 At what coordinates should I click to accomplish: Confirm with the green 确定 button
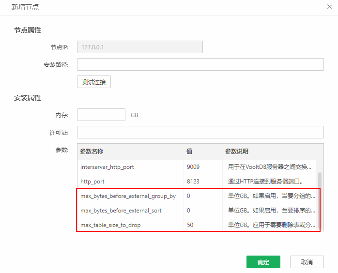pos(263,262)
